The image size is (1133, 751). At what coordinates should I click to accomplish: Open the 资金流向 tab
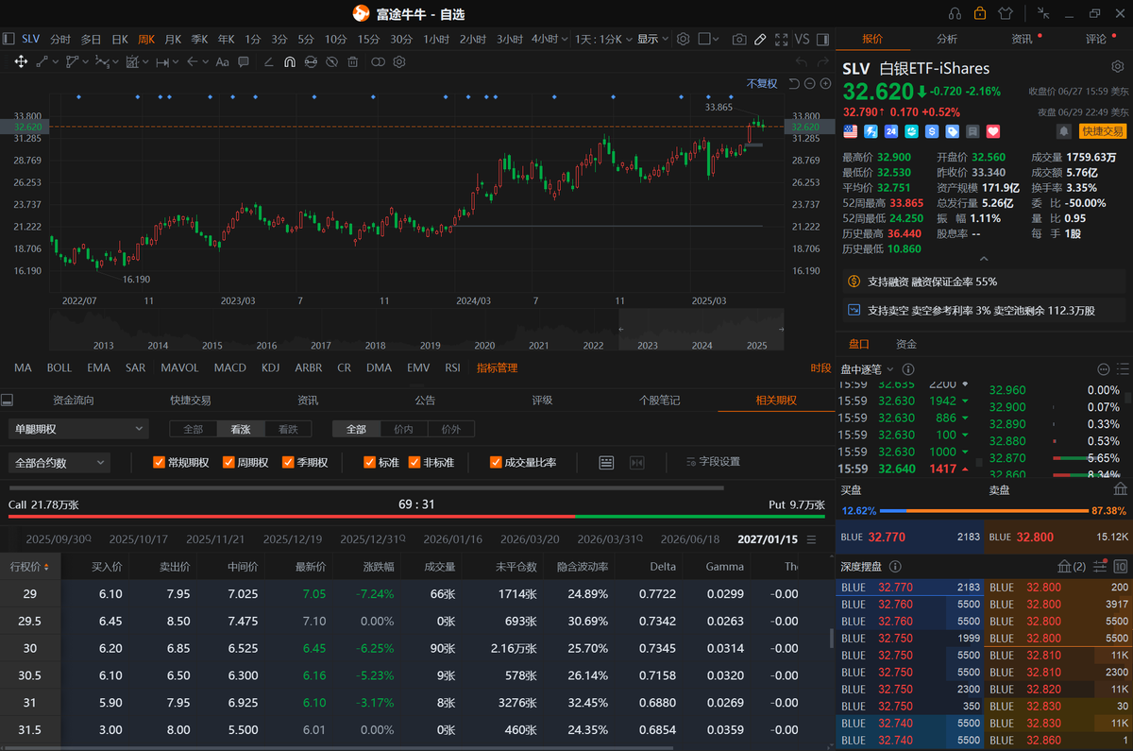pyautogui.click(x=74, y=401)
